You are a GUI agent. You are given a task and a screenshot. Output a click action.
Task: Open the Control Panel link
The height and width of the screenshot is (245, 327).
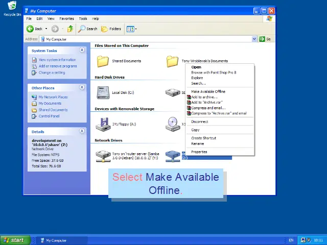click(49, 116)
